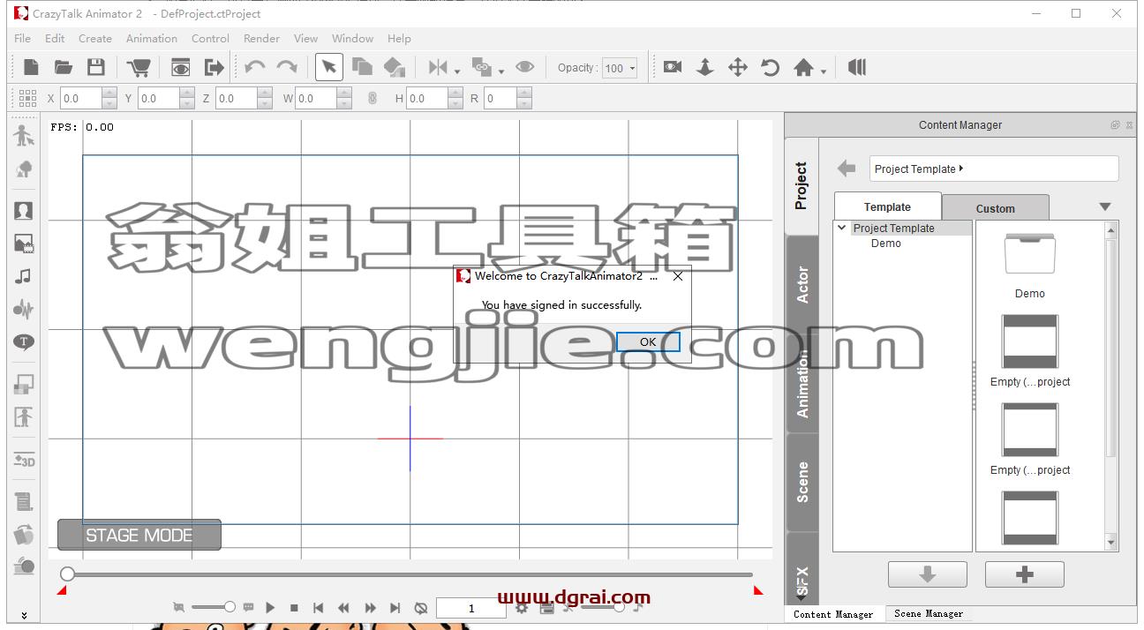
Task: Select Demo in the template tree
Action: tap(886, 243)
